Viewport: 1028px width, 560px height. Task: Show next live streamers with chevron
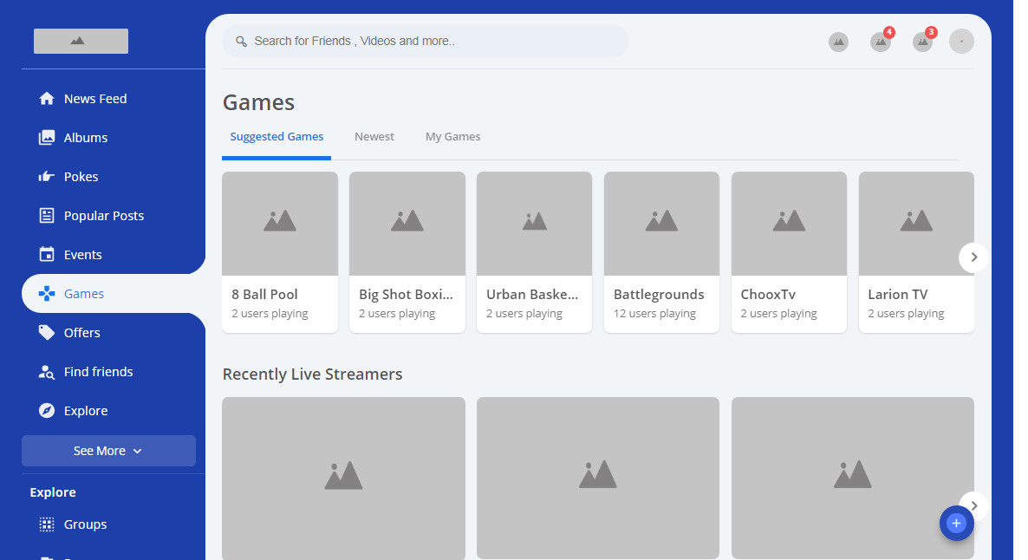tap(973, 504)
